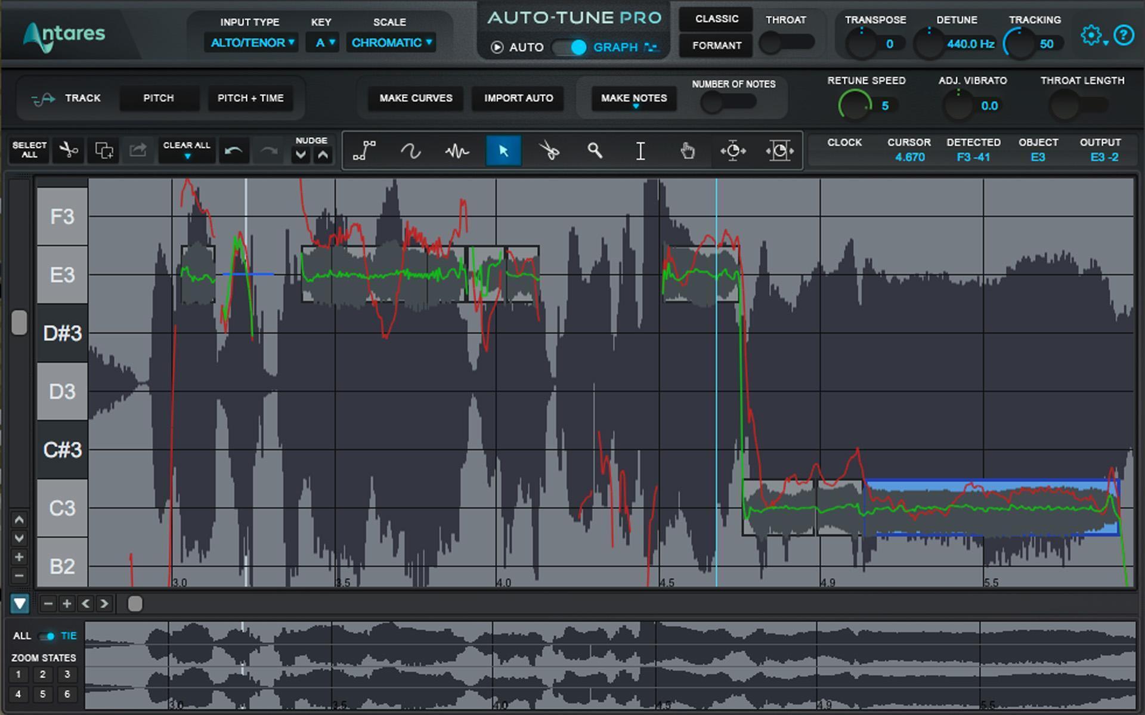Activate the Magnifying Glass zoom tool
The image size is (1145, 715).
coord(595,151)
